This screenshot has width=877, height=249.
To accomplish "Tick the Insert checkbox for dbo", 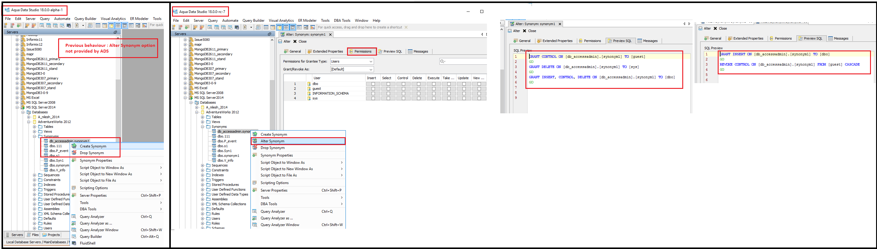I will click(373, 84).
